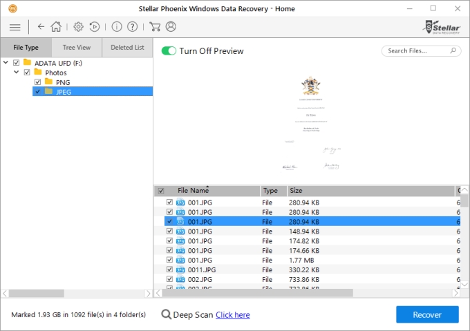Click the Stellar app logo at top-left
Screen dimensions: 470x331
(x=12, y=8)
